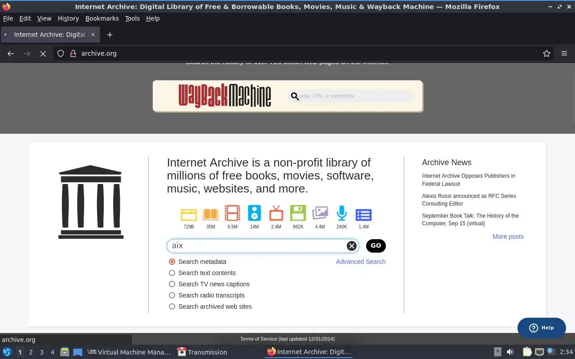The height and width of the screenshot is (359, 575).
Task: Select the Search metadata radio button
Action: (172, 262)
